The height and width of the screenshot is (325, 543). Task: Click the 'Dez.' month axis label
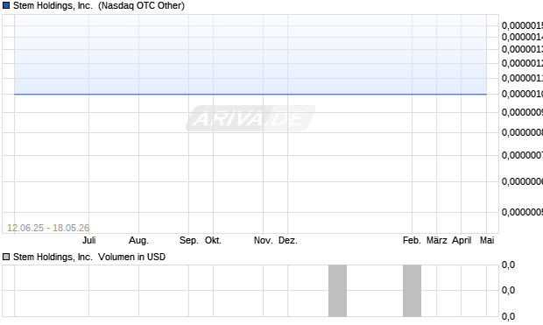click(x=288, y=240)
